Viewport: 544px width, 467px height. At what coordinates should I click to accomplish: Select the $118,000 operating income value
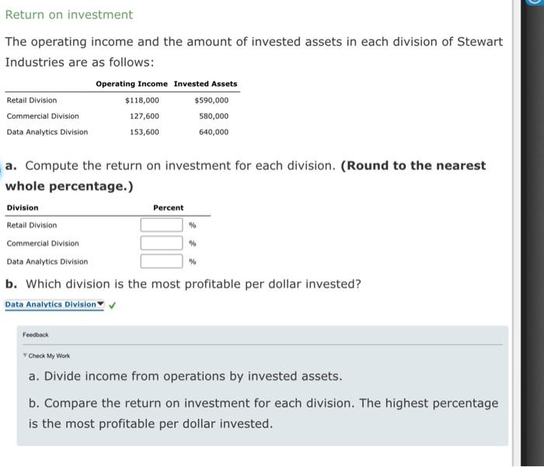tap(141, 100)
